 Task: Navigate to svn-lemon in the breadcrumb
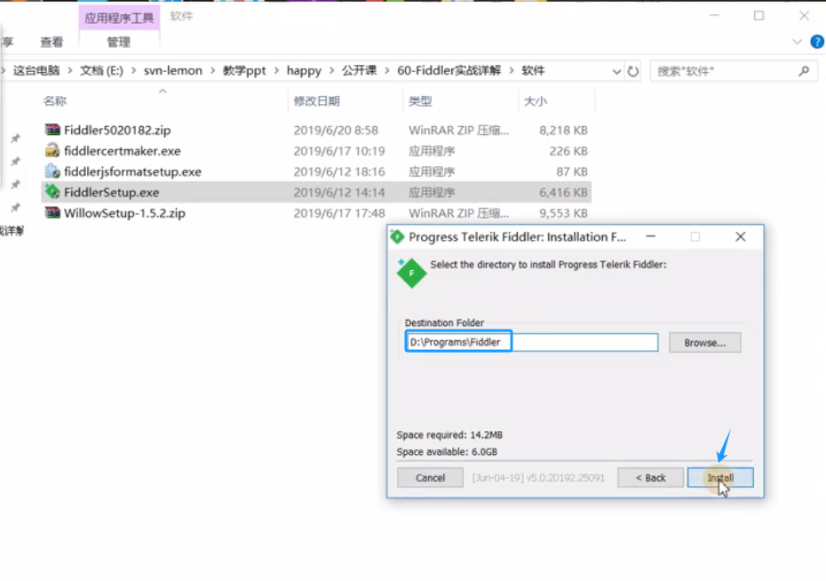tap(173, 70)
